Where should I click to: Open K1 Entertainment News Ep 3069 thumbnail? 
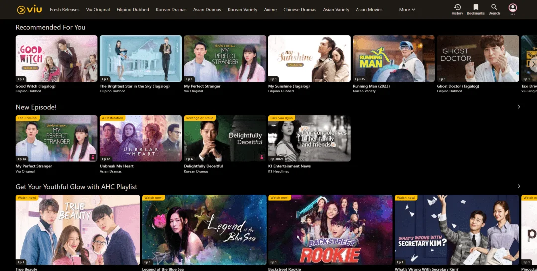[x=309, y=138]
